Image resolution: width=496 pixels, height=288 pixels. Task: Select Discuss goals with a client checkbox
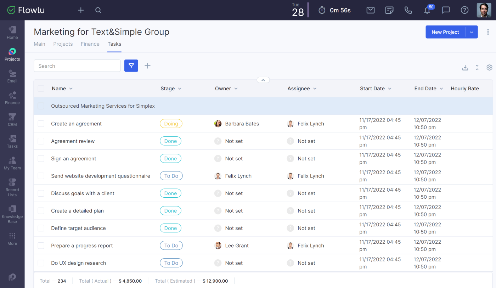click(41, 193)
